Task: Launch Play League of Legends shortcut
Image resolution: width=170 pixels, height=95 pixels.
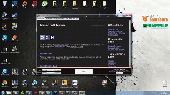Action: 15,84
